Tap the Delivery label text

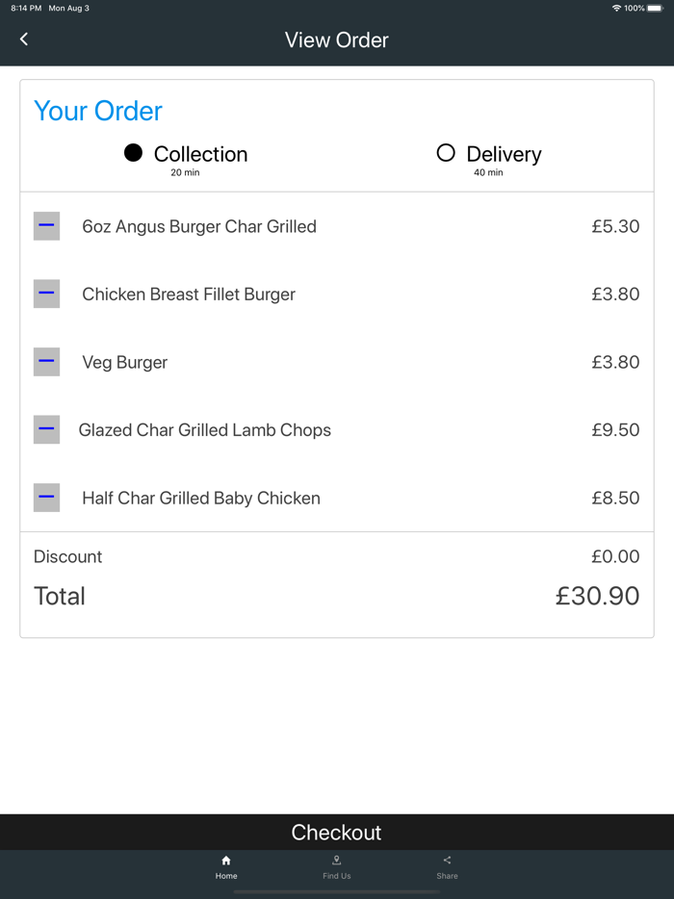[x=504, y=154]
